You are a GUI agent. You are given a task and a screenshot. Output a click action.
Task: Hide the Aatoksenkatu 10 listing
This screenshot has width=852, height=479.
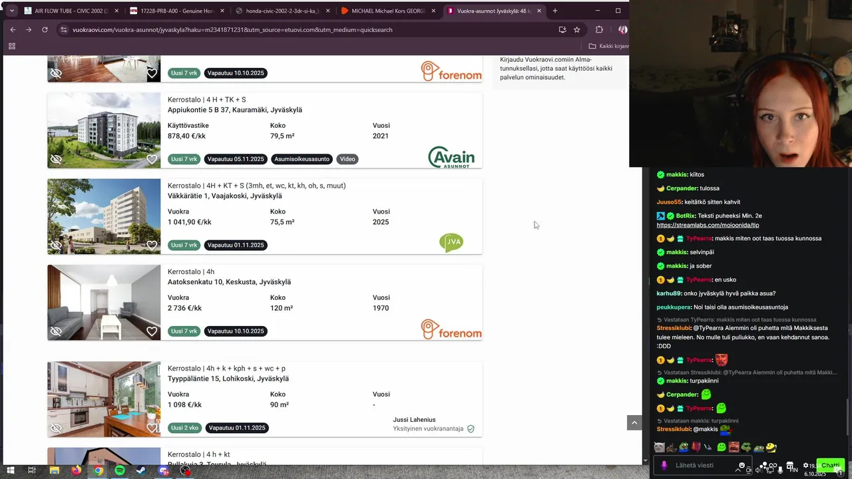point(57,331)
